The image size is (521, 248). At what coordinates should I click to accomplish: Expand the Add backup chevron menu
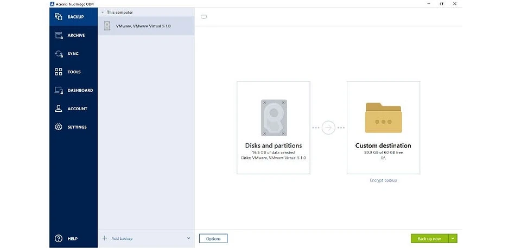188,238
